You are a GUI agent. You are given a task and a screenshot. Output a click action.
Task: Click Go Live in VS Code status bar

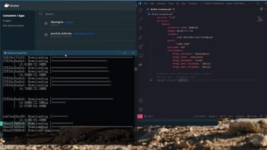[x=252, y=116]
